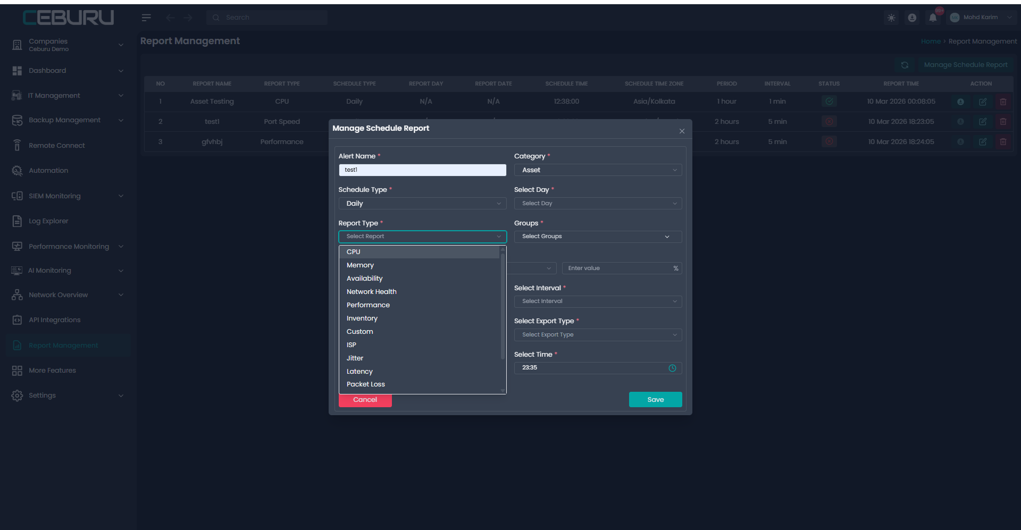Click the API Integrations sidebar icon
Viewport: 1021px width, 530px height.
[x=17, y=320]
